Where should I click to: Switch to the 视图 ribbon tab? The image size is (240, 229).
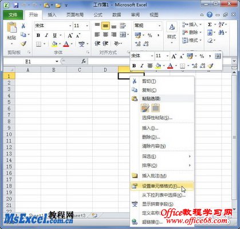click(154, 15)
